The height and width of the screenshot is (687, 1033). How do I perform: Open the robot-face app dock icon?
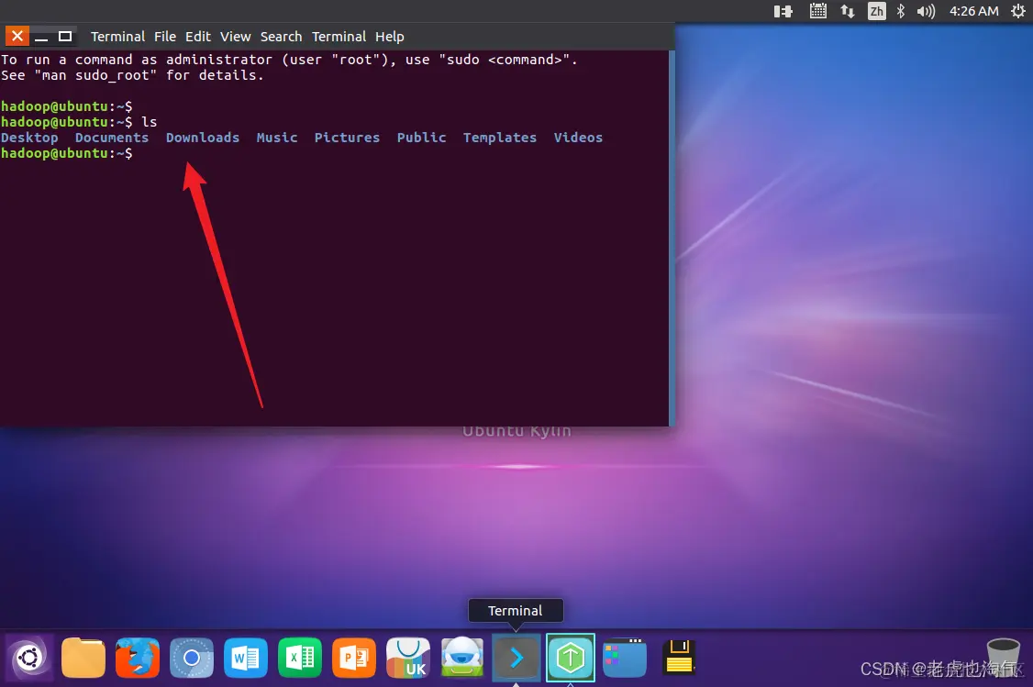(x=461, y=658)
